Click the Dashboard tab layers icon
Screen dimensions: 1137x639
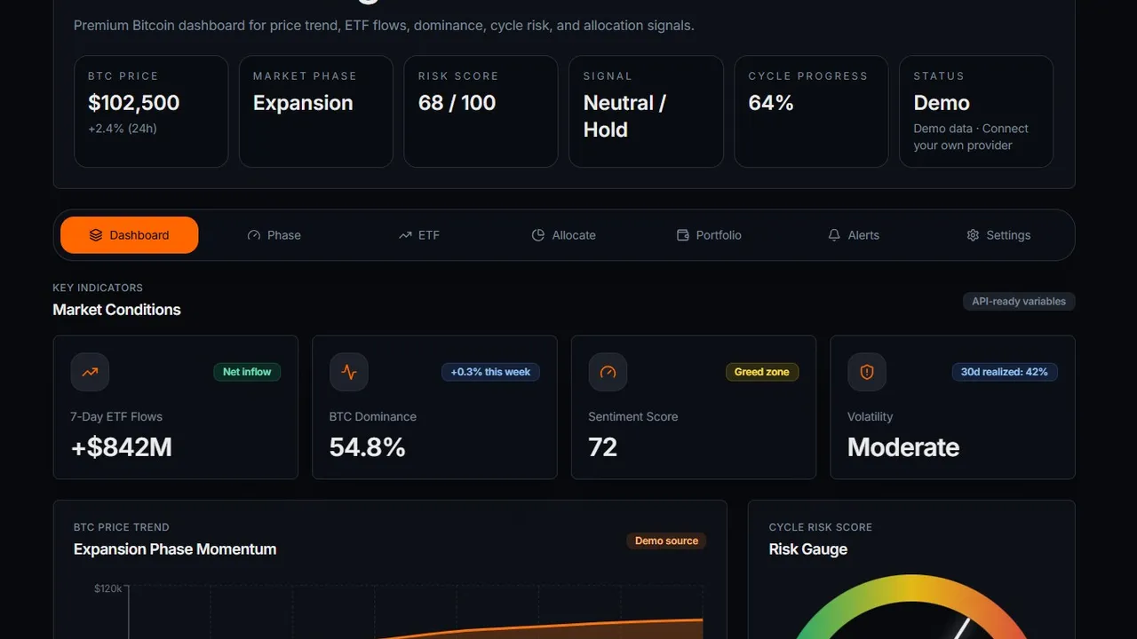click(96, 235)
